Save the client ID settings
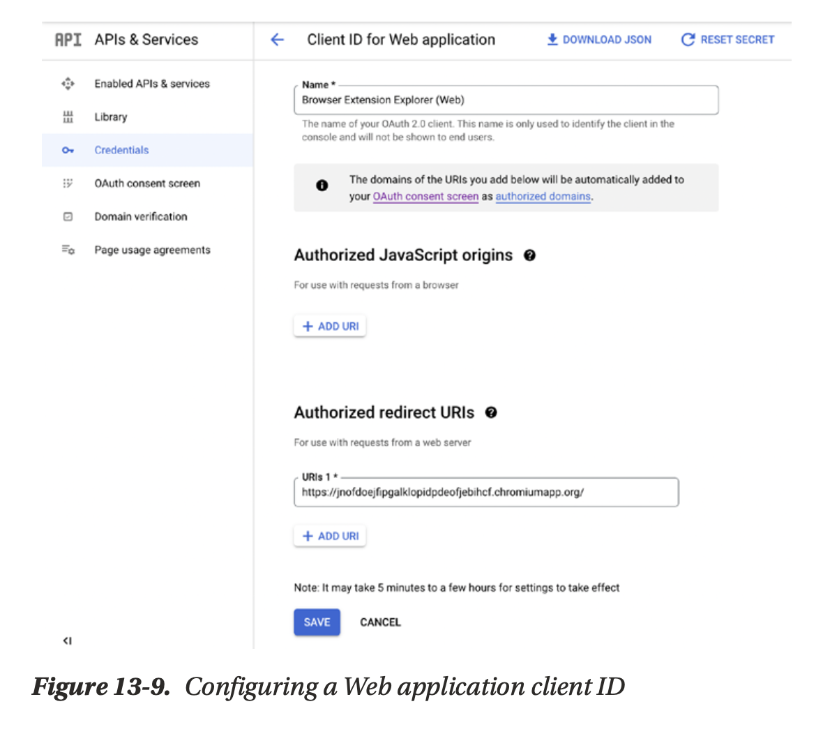This screenshot has width=823, height=734. tap(317, 622)
